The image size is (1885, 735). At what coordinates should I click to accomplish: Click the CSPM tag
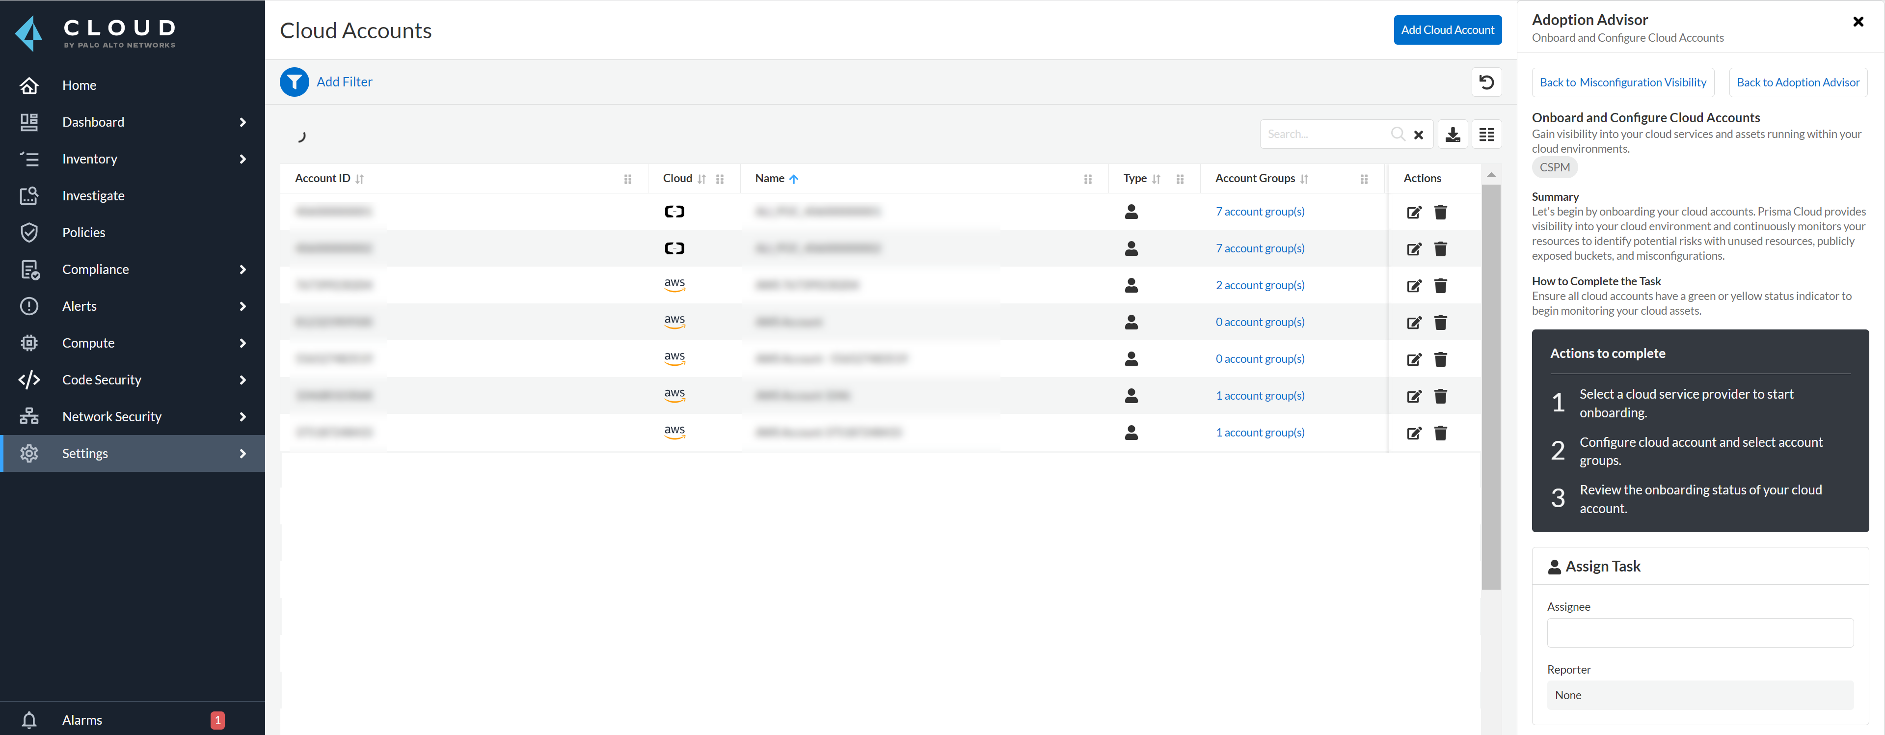coord(1554,167)
